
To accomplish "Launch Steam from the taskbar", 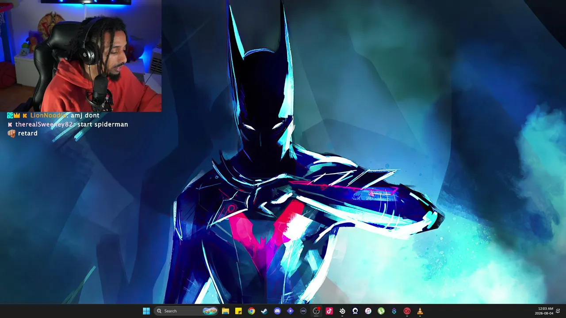I will click(264, 311).
